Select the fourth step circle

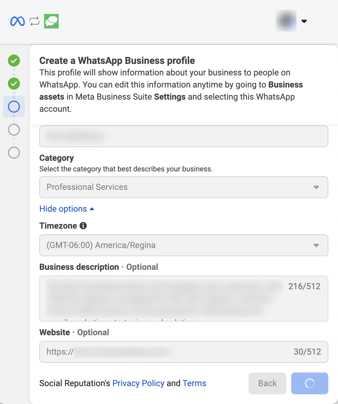pos(14,130)
